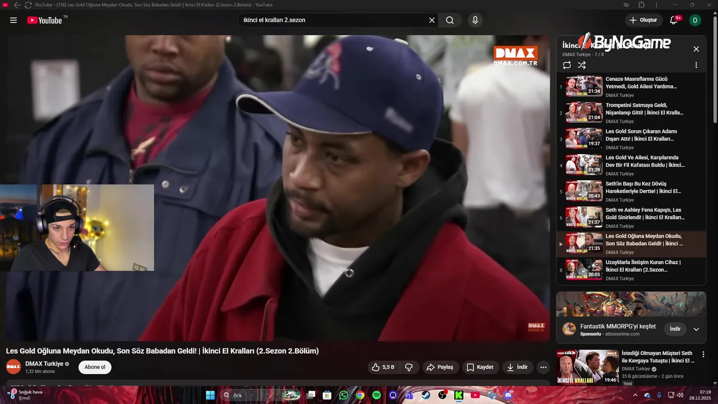
Task: Go to the YouTube home logo
Action: 44,20
